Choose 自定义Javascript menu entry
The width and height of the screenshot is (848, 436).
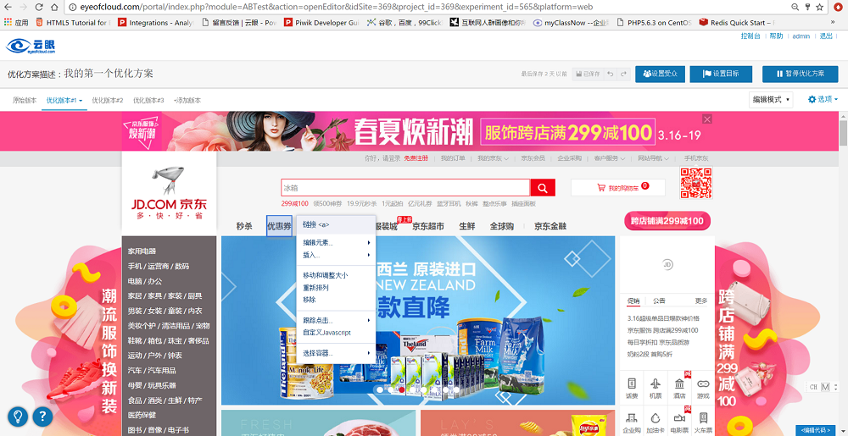(335, 333)
